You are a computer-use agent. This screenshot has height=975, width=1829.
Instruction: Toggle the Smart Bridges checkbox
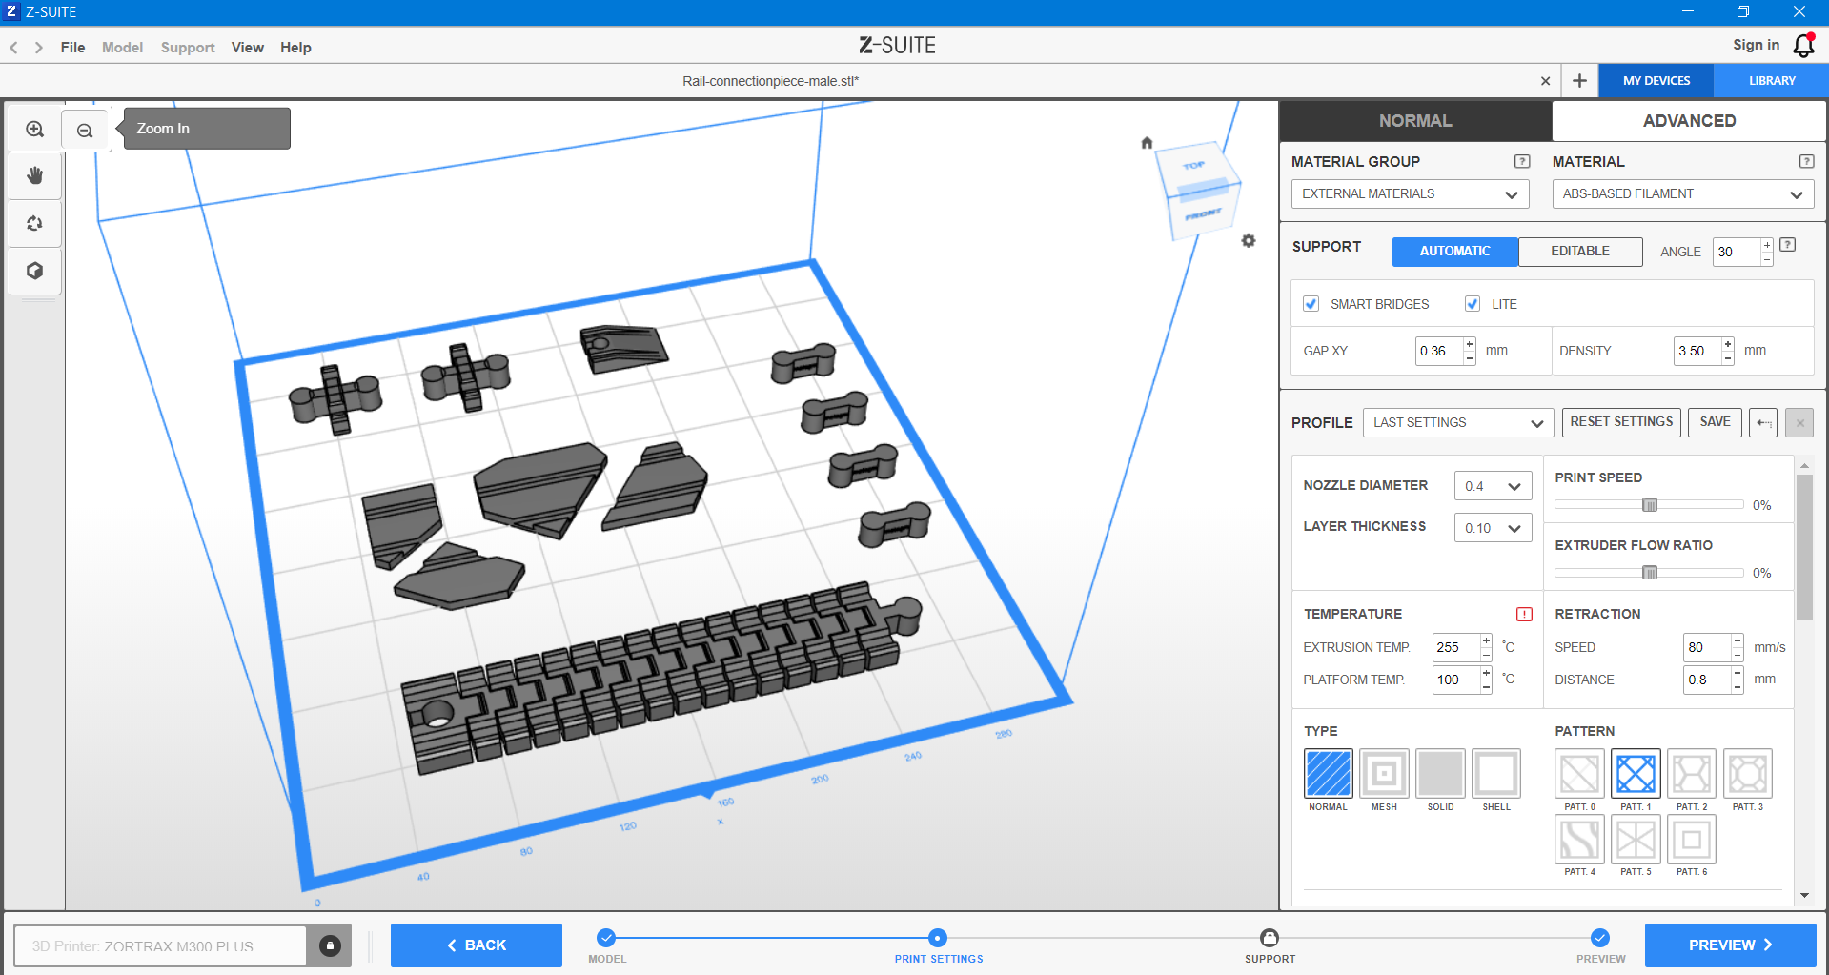click(x=1311, y=304)
